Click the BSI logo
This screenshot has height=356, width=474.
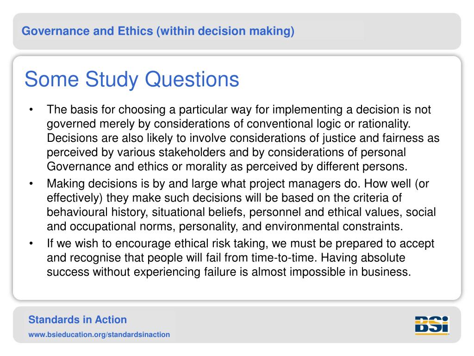click(x=432, y=325)
